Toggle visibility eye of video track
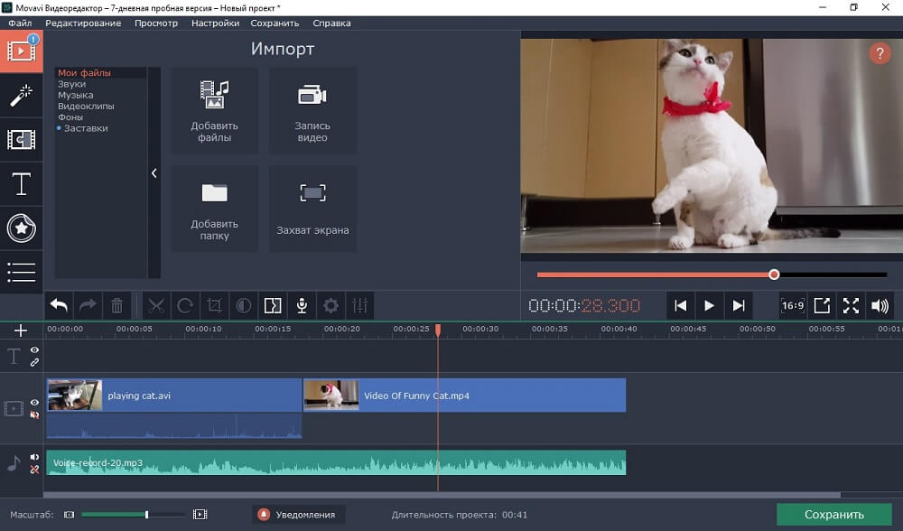The height and width of the screenshot is (531, 903). (x=34, y=403)
